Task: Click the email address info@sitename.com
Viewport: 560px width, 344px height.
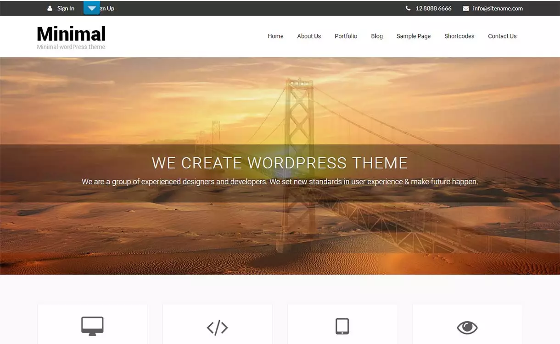Action: coord(498,8)
